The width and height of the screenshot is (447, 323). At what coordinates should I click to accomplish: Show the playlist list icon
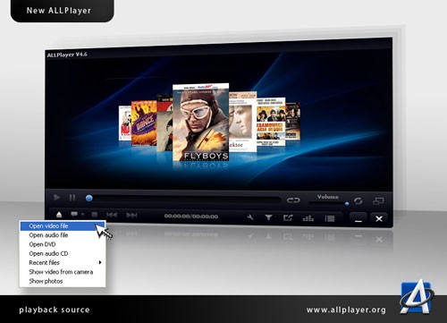[330, 218]
